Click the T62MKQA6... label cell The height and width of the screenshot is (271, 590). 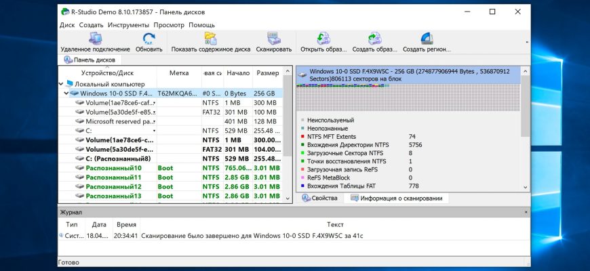[177, 93]
